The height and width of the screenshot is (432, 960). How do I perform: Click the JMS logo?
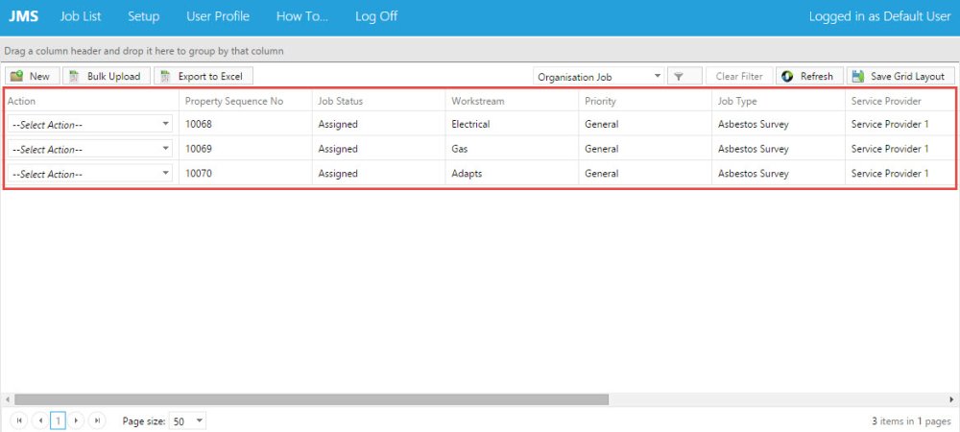[23, 16]
